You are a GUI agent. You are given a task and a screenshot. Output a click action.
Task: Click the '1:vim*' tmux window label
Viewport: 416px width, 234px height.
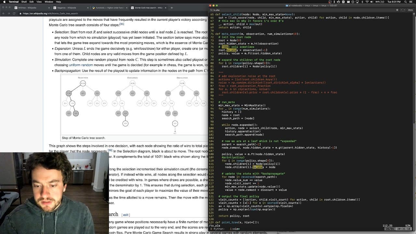pyautogui.click(x=235, y=229)
